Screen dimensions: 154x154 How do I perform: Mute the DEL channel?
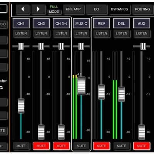[x=122, y=146]
